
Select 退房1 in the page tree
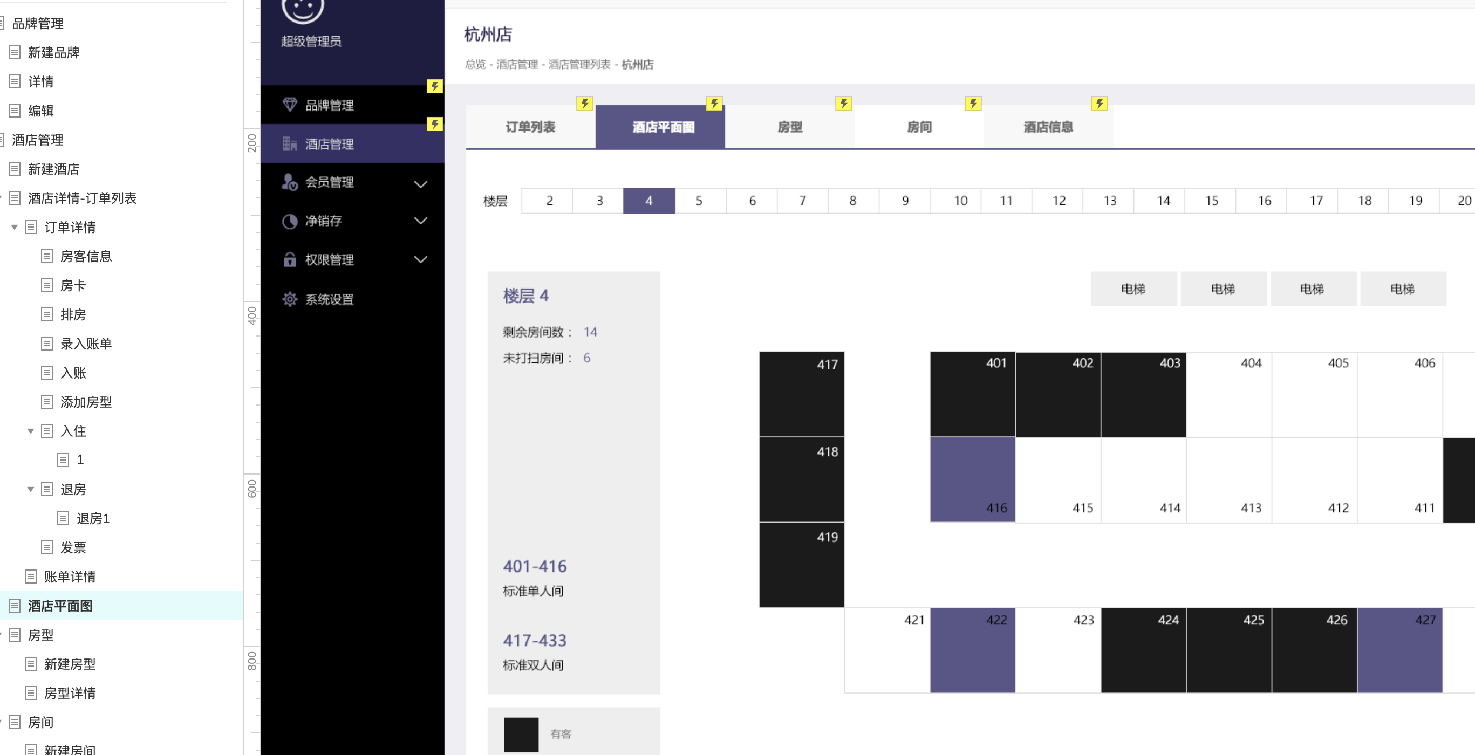tap(93, 519)
